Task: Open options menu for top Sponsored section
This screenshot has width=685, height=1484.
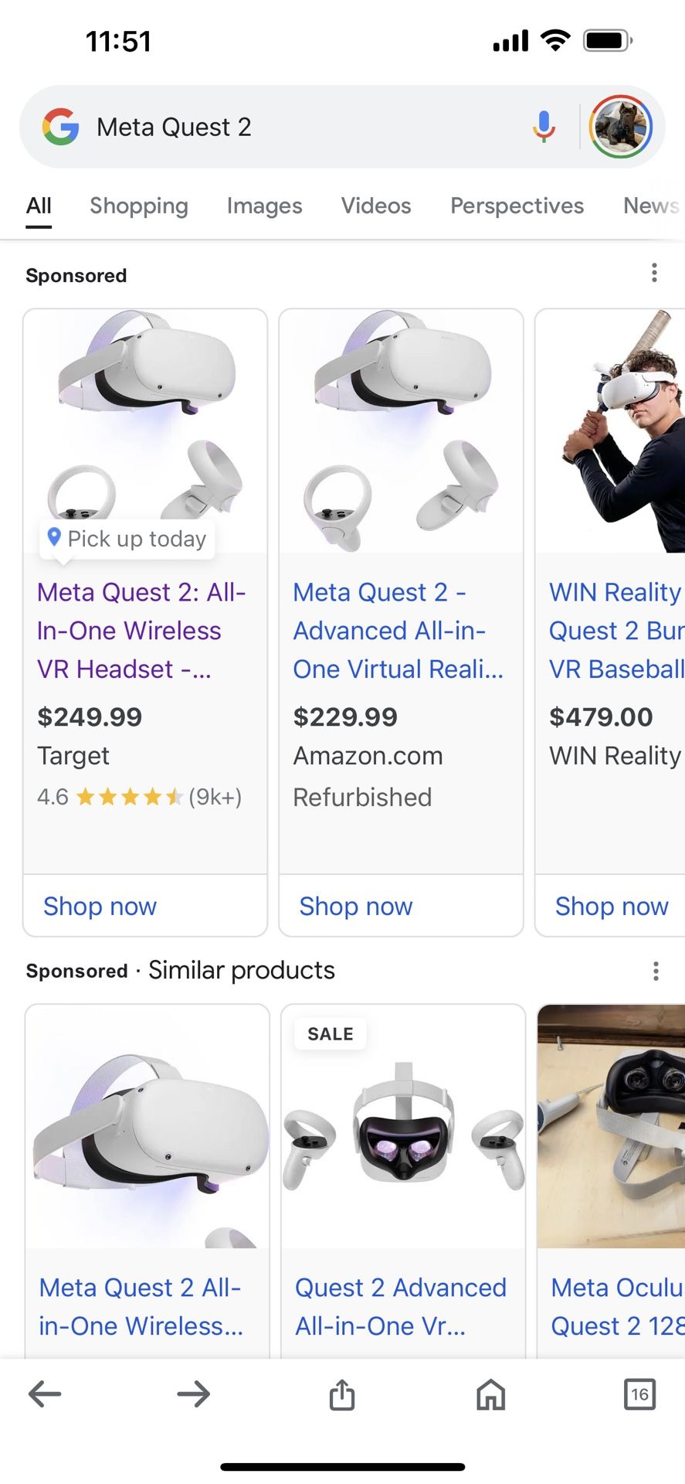Action: (x=654, y=273)
